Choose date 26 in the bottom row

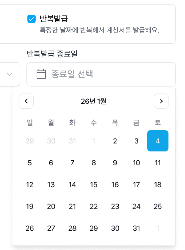coord(30,228)
